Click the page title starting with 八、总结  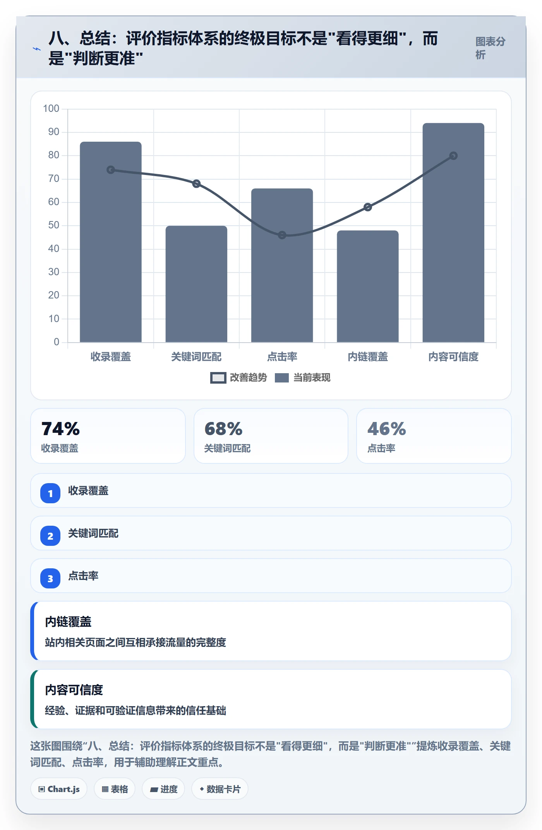(243, 48)
